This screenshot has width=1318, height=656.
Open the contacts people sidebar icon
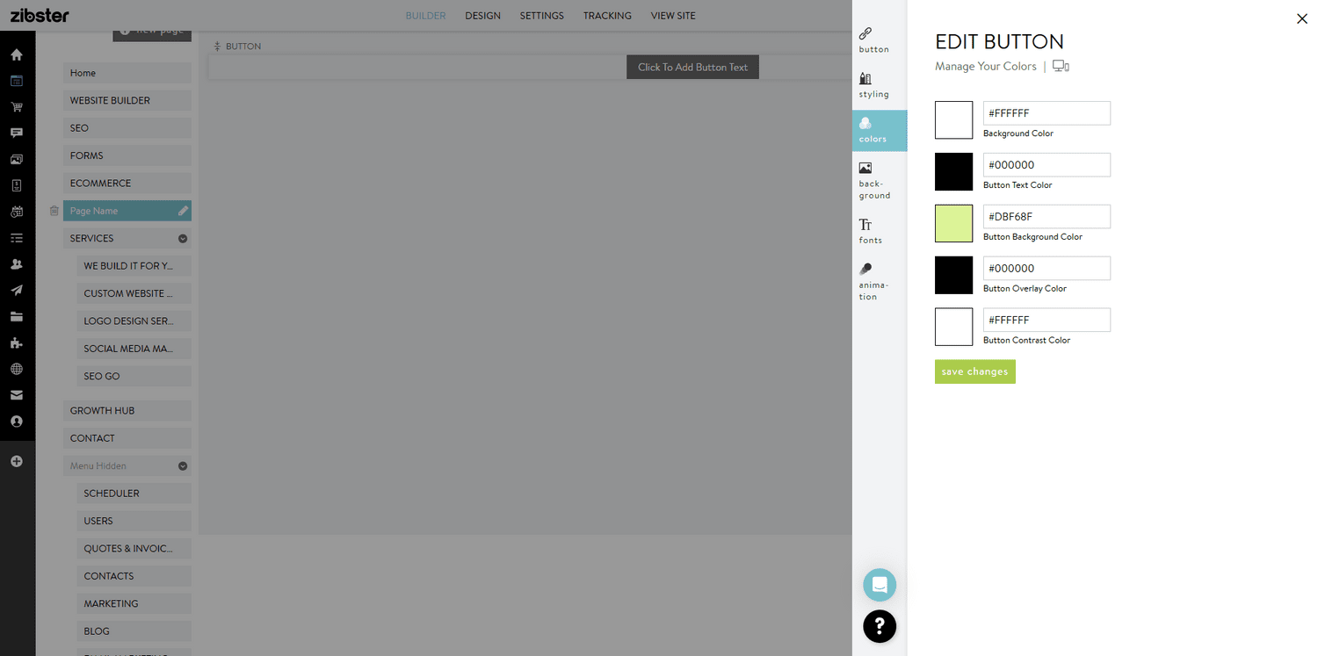coord(16,263)
